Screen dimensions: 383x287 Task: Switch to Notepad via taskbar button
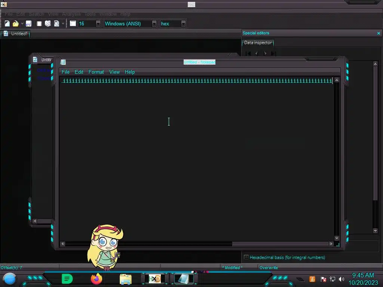[184, 279]
